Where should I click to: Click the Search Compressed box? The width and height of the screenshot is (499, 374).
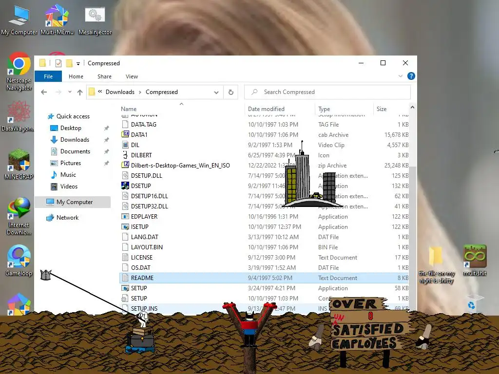[x=327, y=92]
